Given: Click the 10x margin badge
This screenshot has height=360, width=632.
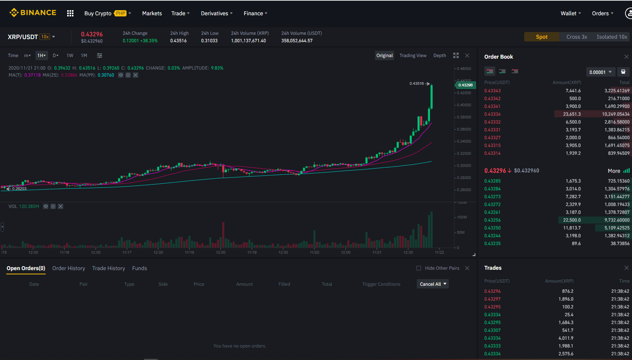Looking at the screenshot, I should point(45,37).
